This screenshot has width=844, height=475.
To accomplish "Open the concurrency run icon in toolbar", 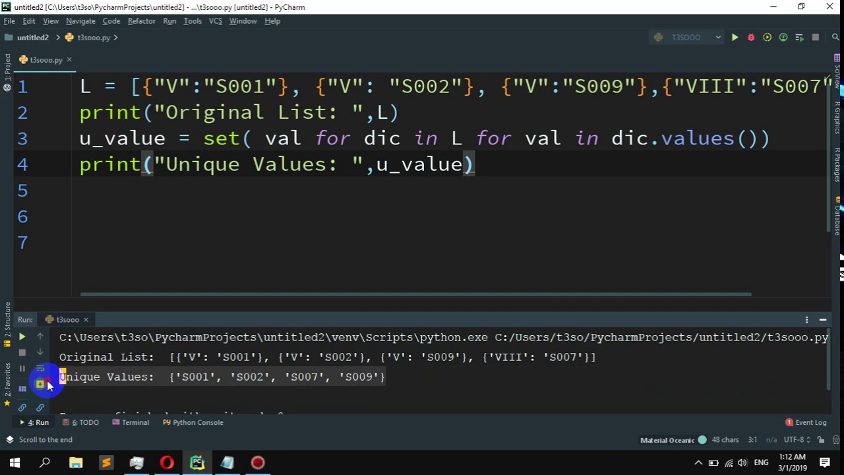I will pyautogui.click(x=799, y=38).
